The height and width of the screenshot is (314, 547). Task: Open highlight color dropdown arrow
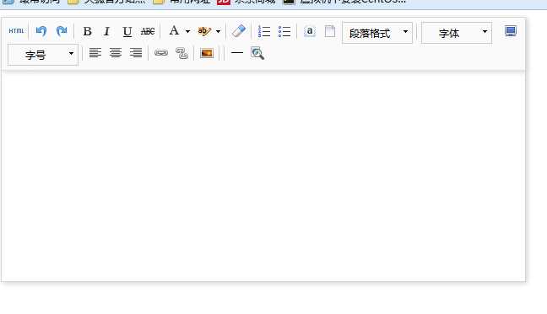coord(218,31)
